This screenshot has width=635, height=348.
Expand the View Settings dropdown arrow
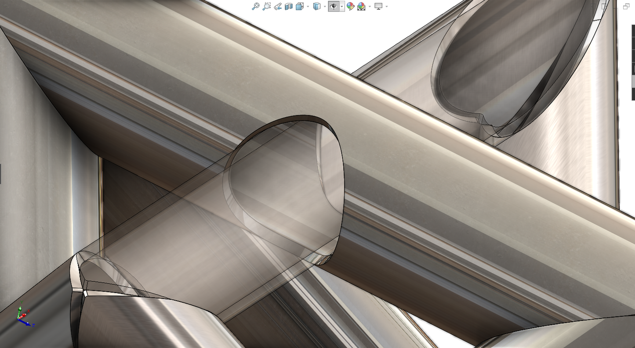[x=386, y=7]
